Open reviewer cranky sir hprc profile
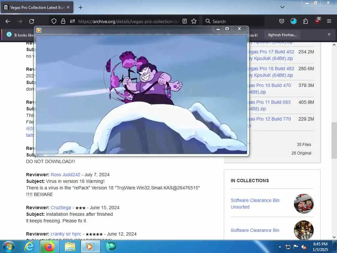The image size is (337, 253). tap(66, 234)
